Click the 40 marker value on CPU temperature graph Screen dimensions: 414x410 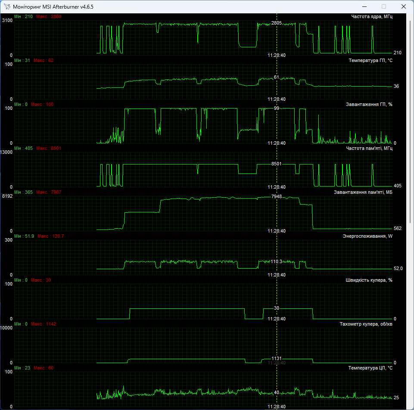coord(277,392)
